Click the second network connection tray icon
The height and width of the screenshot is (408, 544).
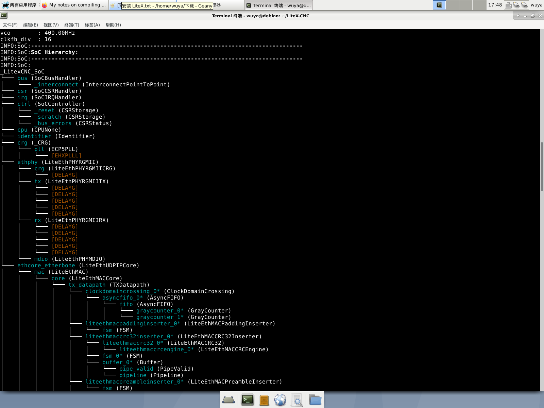[524, 5]
